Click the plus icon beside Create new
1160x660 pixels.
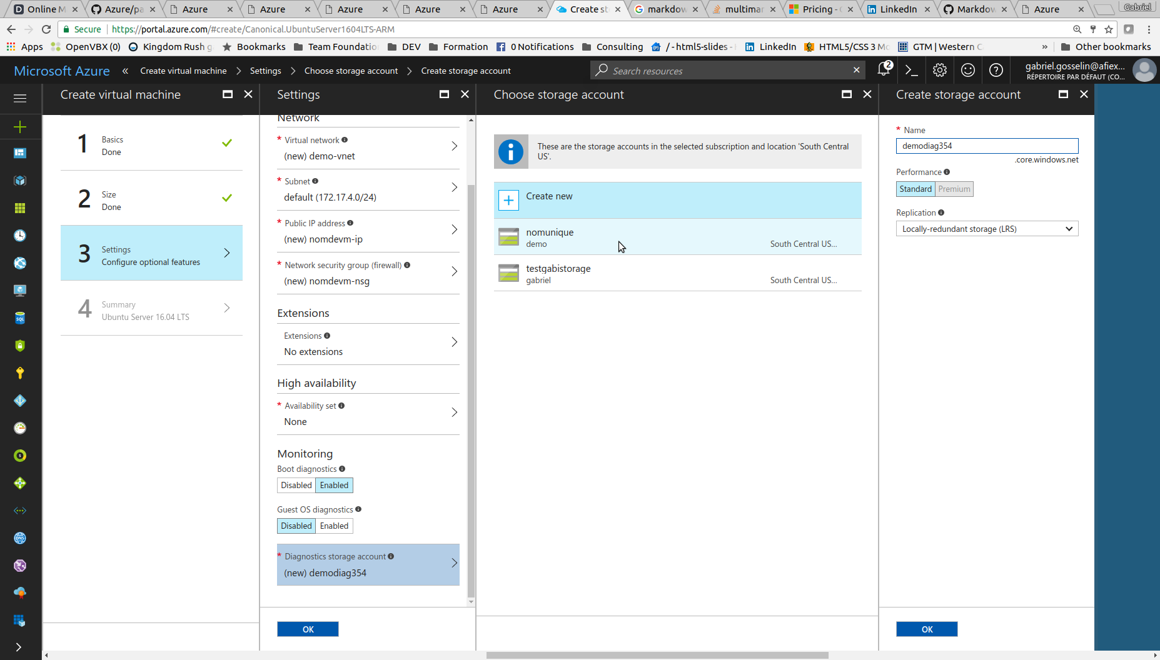click(508, 201)
